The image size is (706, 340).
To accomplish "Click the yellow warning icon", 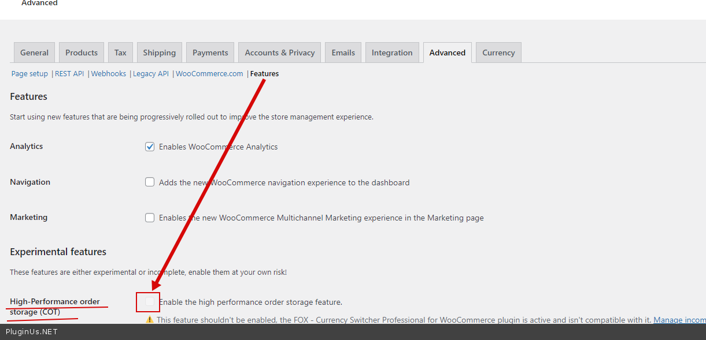I will [x=150, y=319].
